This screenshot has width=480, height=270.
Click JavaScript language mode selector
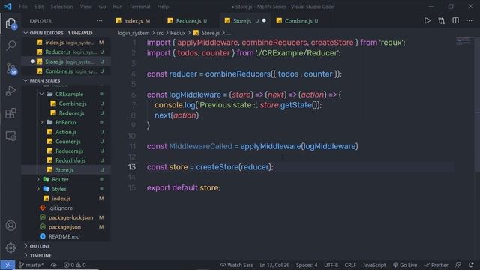pyautogui.click(x=374, y=265)
